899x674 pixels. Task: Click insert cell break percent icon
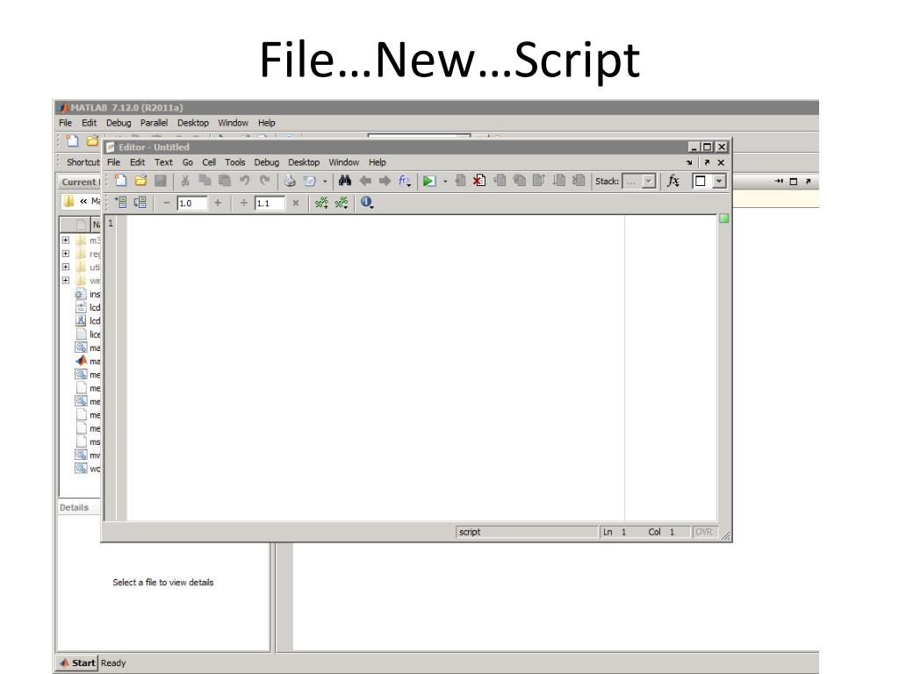pos(321,203)
